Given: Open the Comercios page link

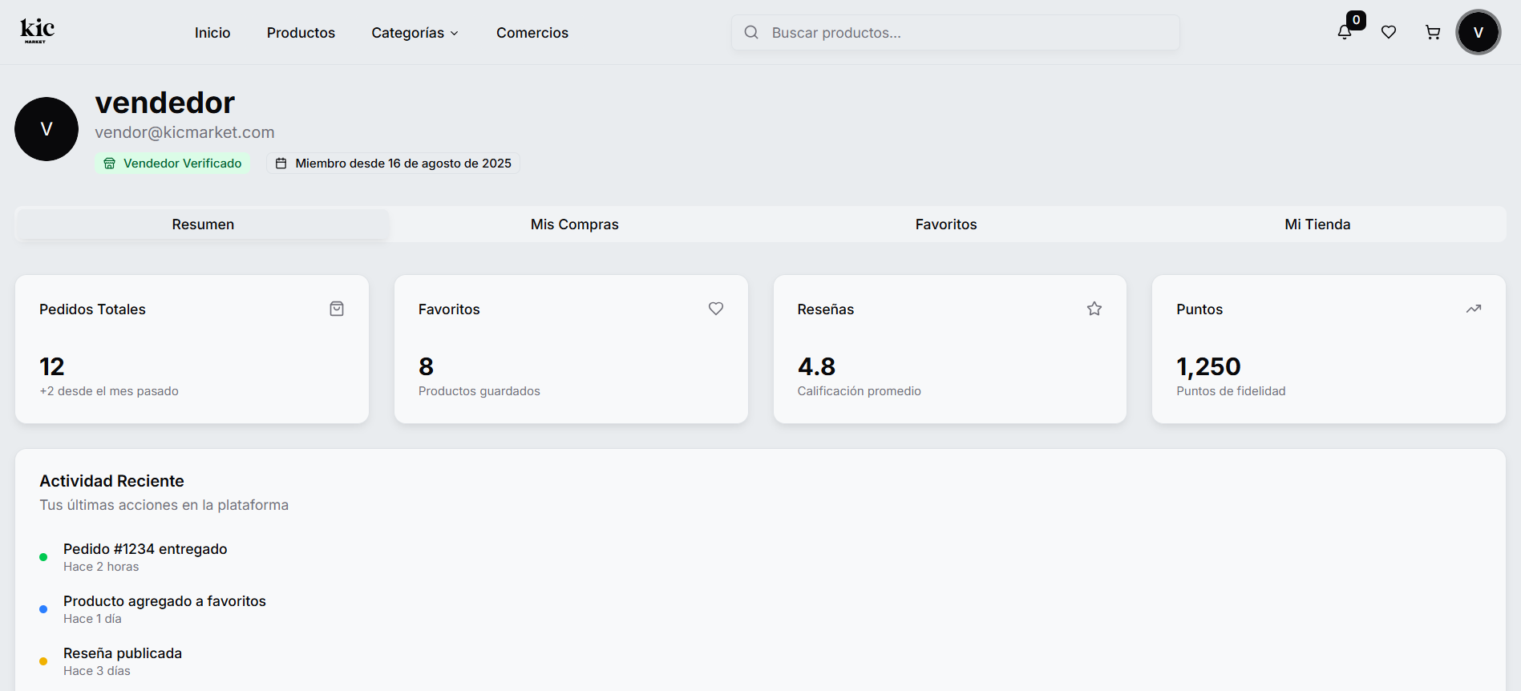Looking at the screenshot, I should [532, 33].
